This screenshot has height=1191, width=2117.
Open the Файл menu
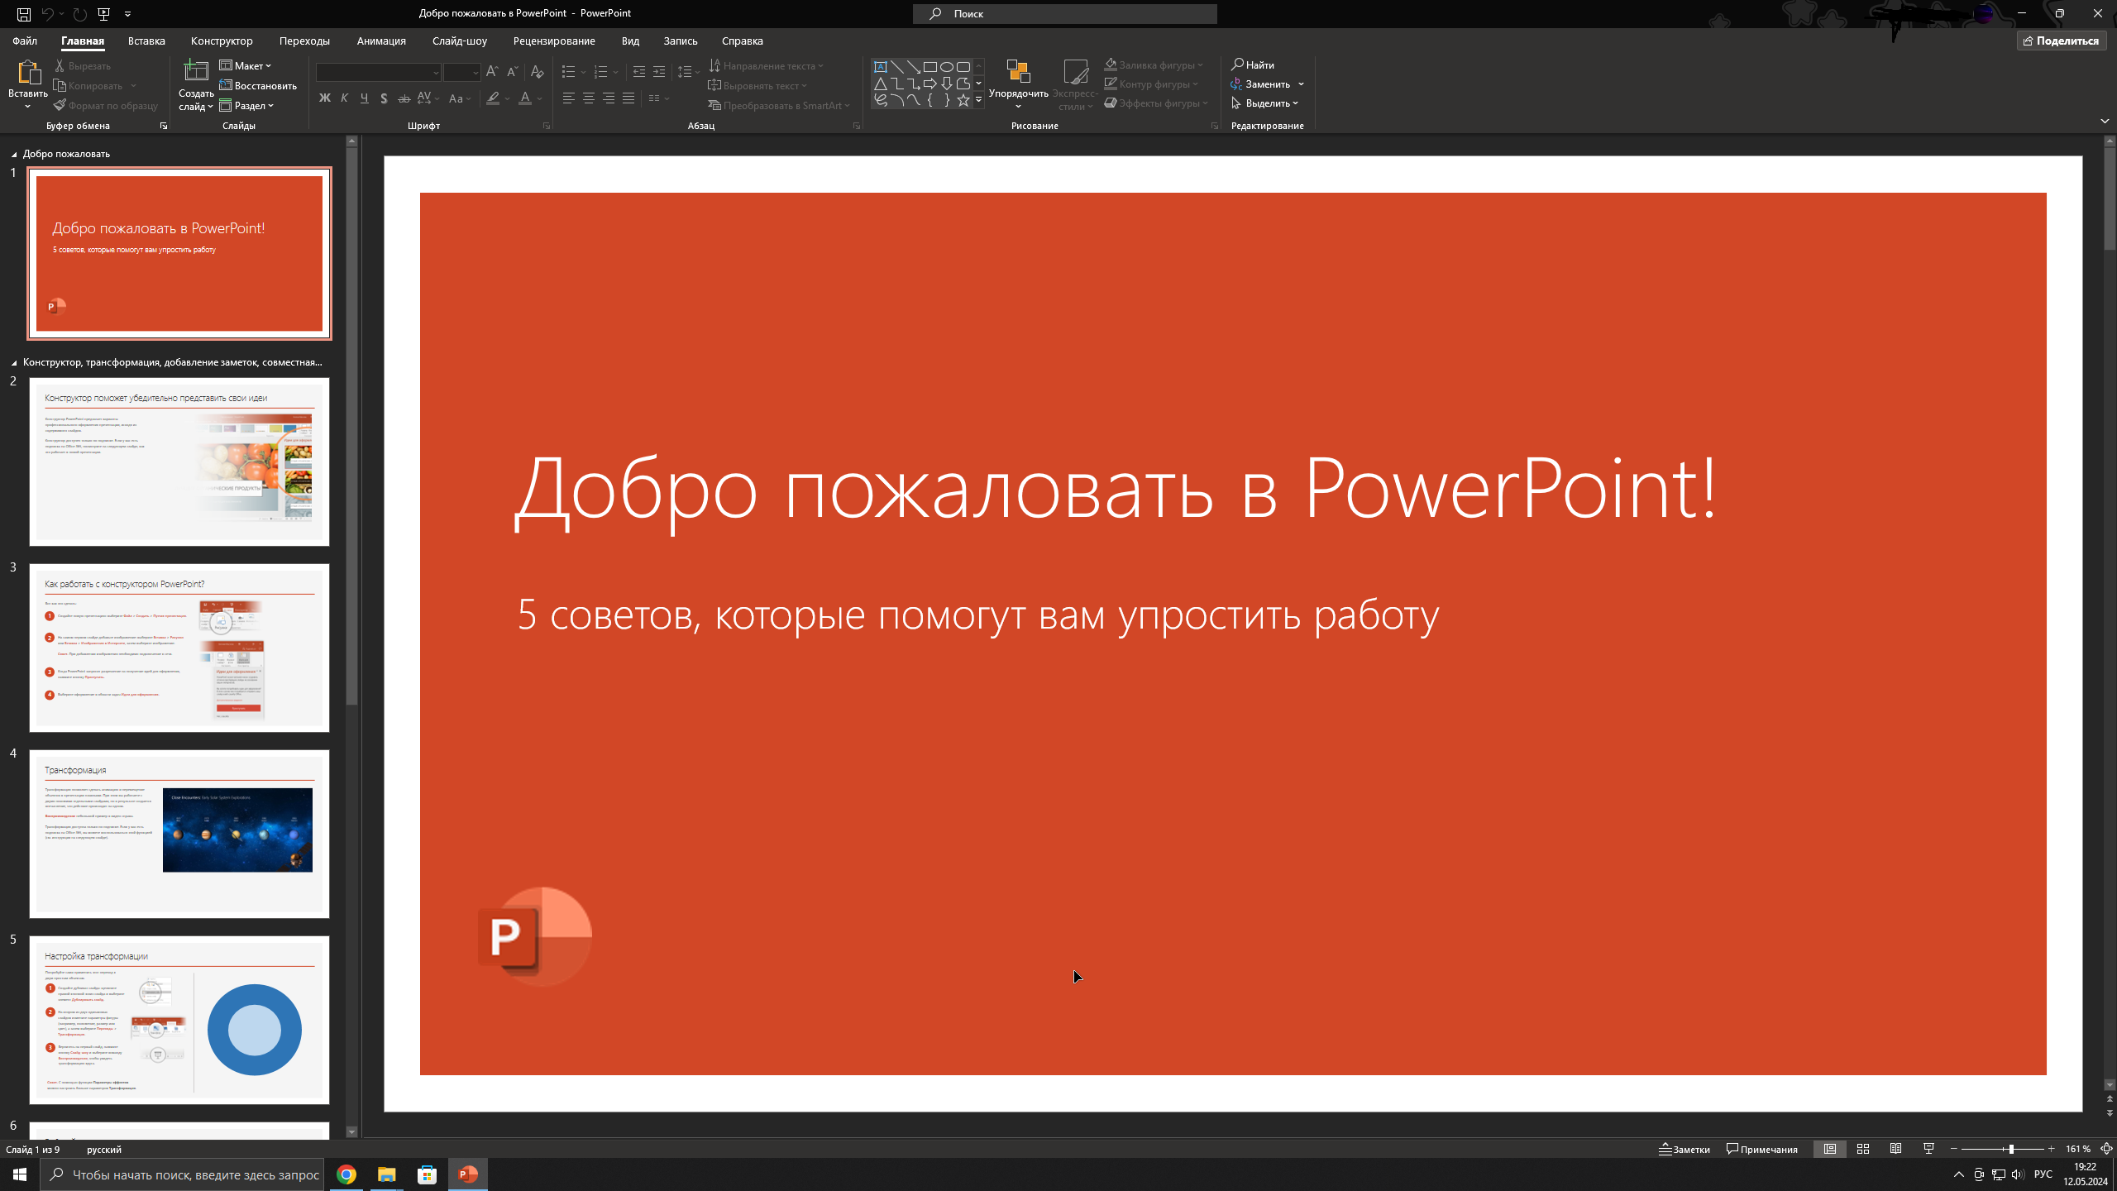pyautogui.click(x=25, y=41)
